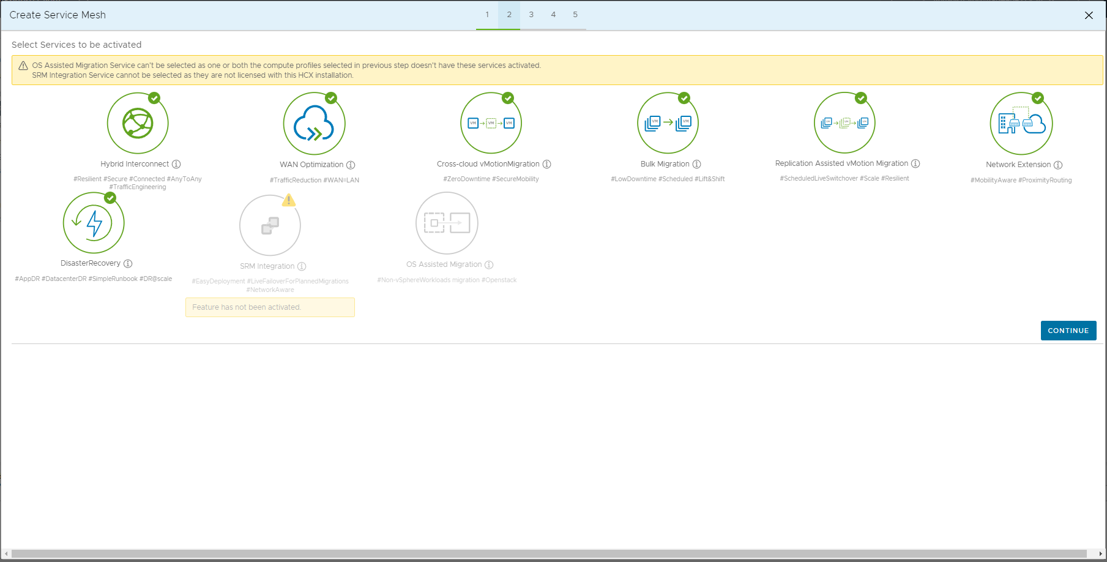Image resolution: width=1107 pixels, height=562 pixels.
Task: Click the "Network Extension" label
Action: 1018,165
